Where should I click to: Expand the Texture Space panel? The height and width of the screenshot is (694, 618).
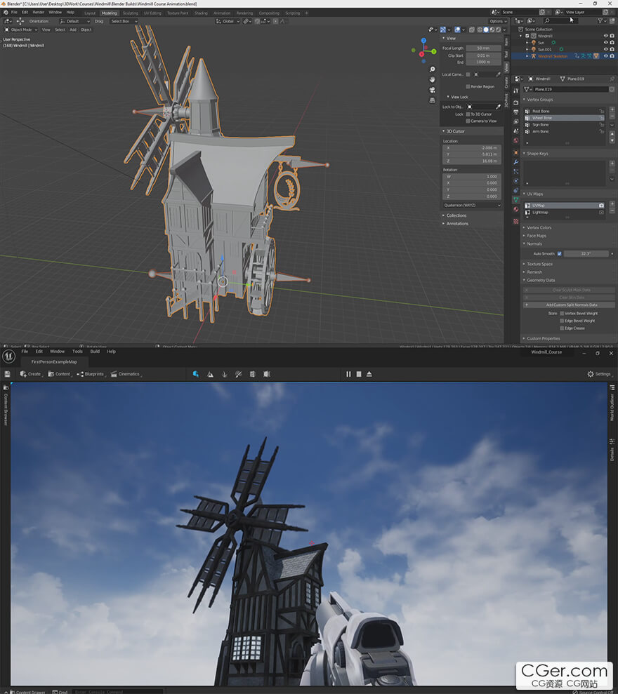[537, 264]
